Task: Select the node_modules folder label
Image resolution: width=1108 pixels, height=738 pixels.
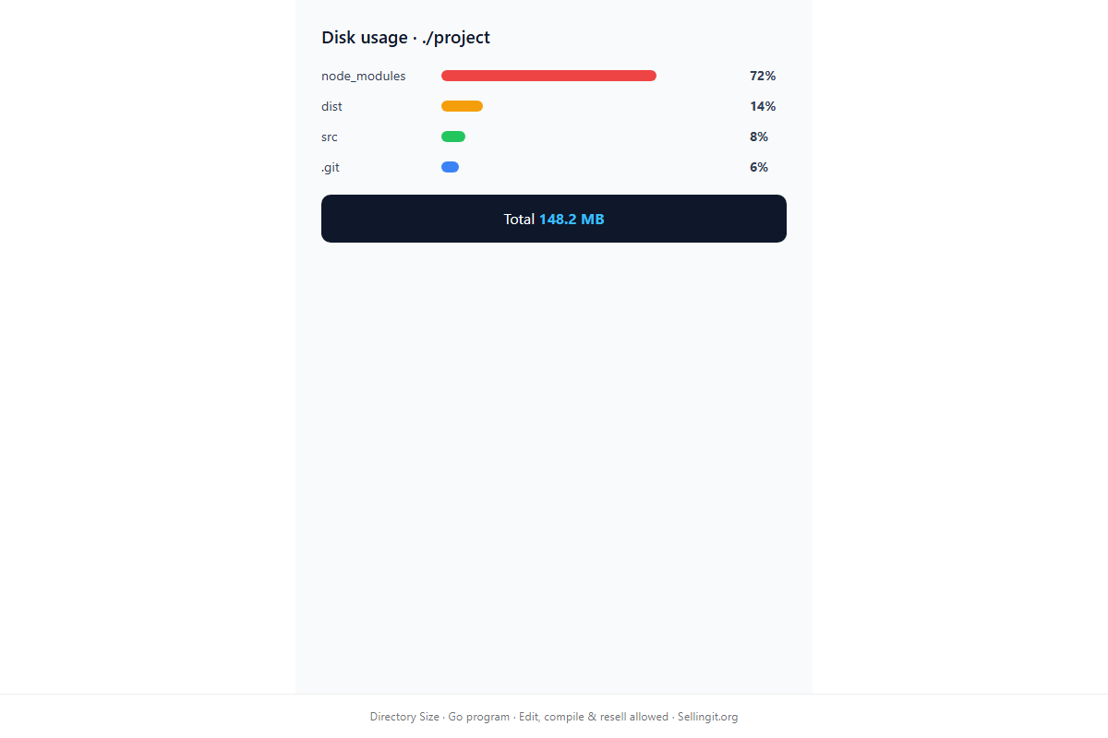Action: [x=364, y=76]
